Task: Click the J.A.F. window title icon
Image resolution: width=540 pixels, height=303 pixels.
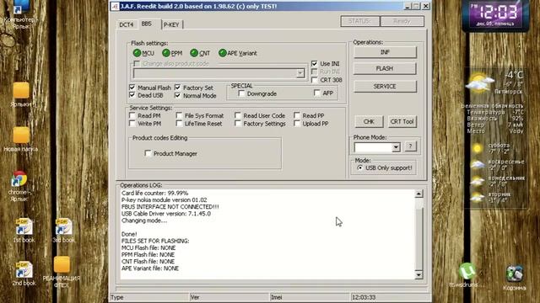Action: pyautogui.click(x=115, y=6)
